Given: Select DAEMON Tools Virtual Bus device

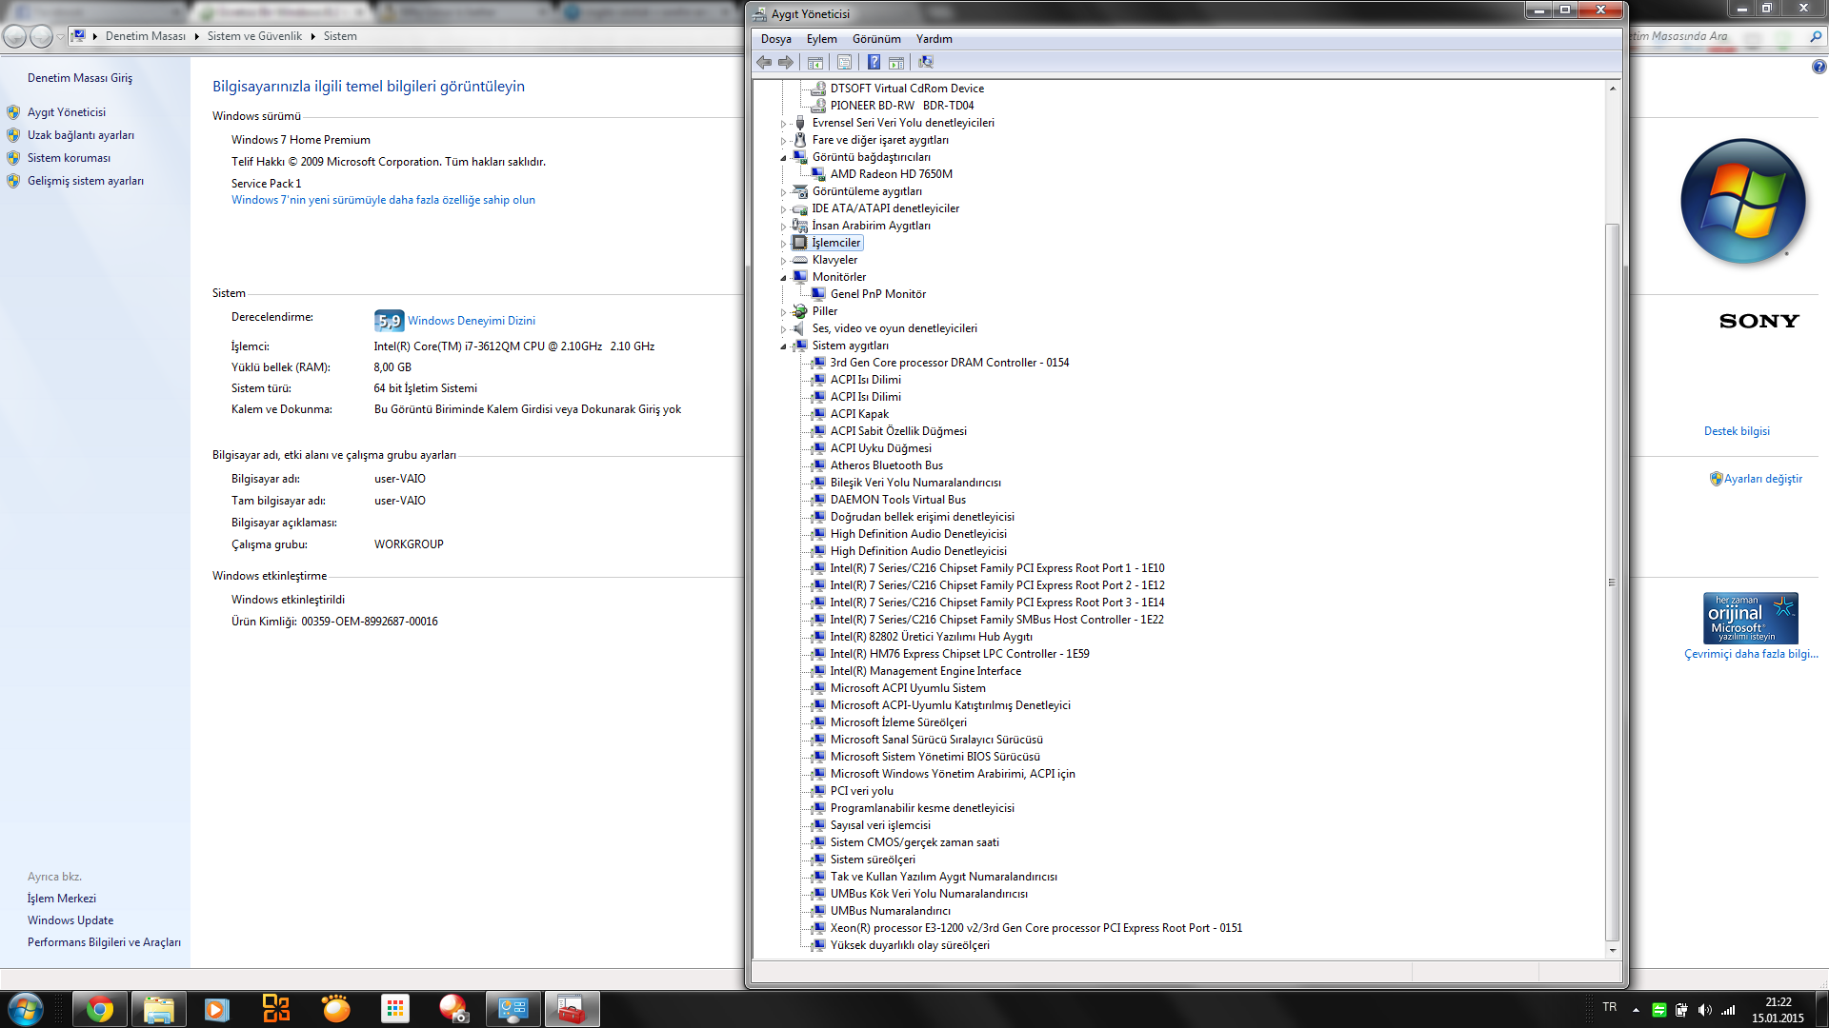Looking at the screenshot, I should [x=897, y=500].
